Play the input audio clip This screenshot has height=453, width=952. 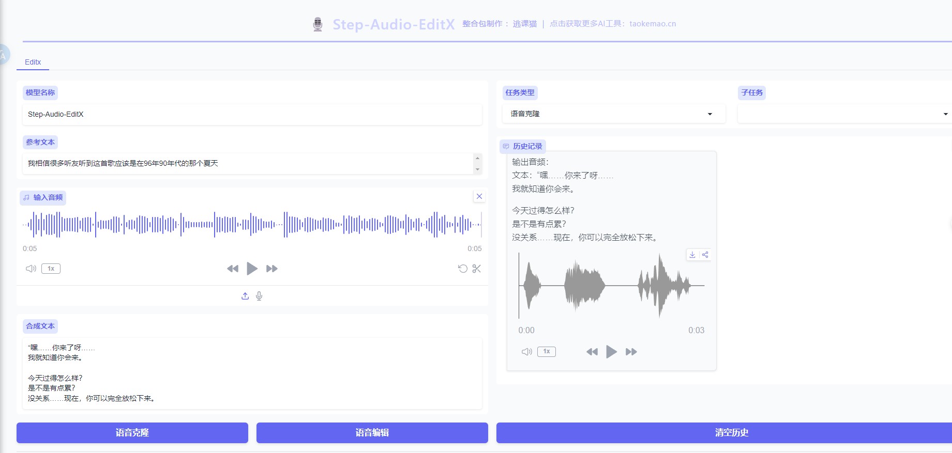coord(252,269)
